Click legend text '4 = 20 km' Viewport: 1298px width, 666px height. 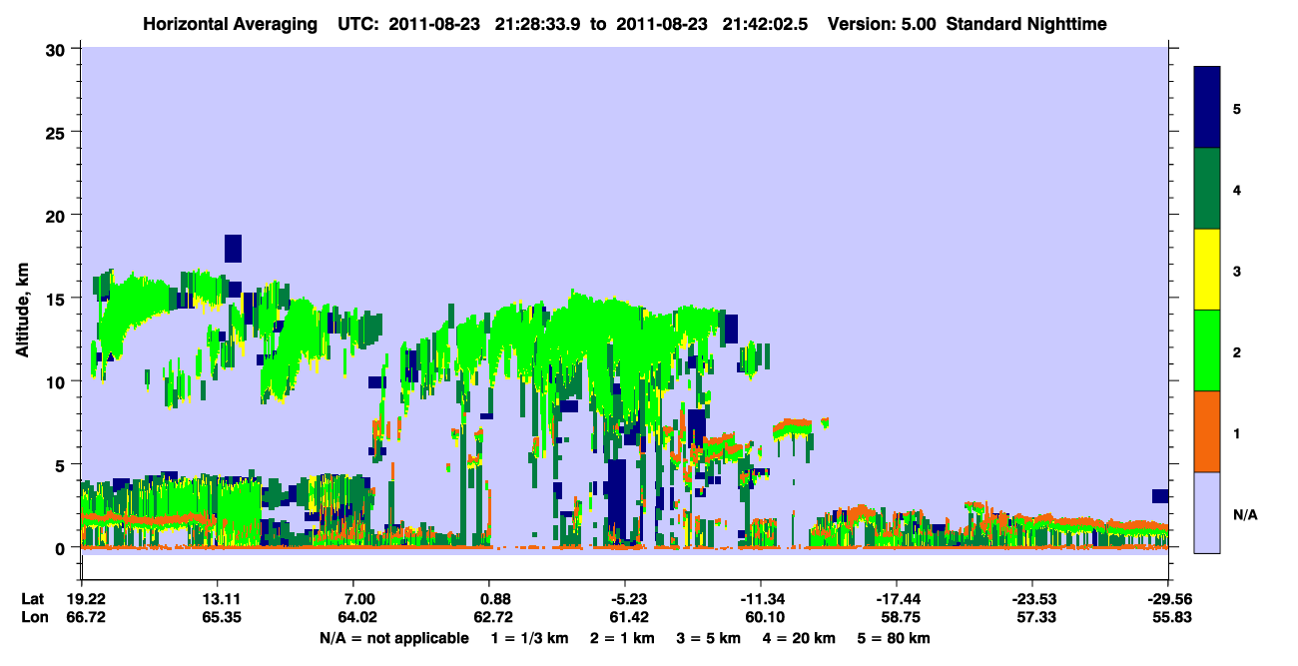[801, 638]
